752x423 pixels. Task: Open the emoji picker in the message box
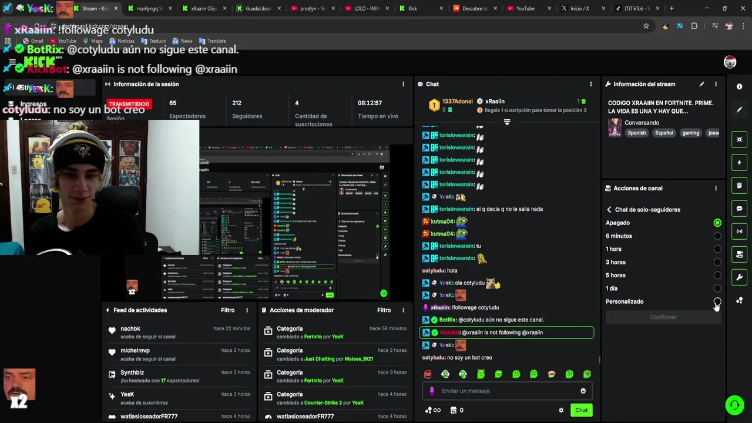583,391
